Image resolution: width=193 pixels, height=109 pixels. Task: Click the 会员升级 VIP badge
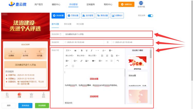point(141,4)
